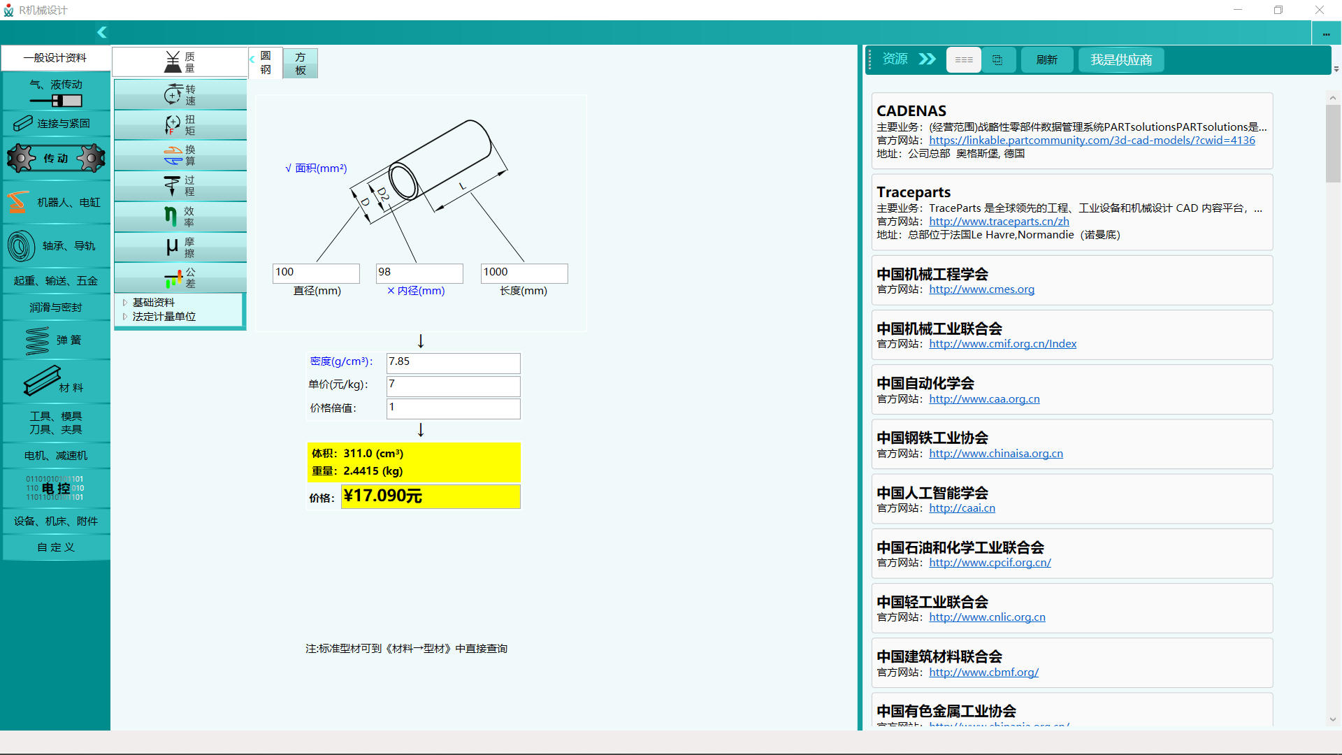Toggle the 内径(mm) inner diameter option
1342x755 pixels.
coord(416,291)
